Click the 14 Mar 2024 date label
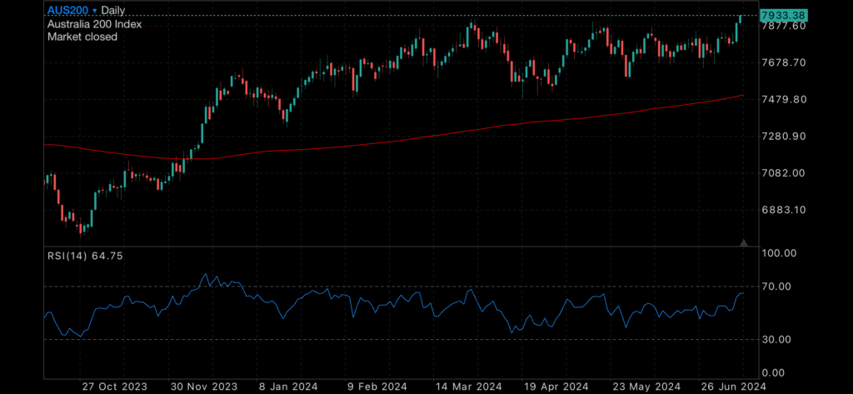The image size is (853, 394). [468, 387]
